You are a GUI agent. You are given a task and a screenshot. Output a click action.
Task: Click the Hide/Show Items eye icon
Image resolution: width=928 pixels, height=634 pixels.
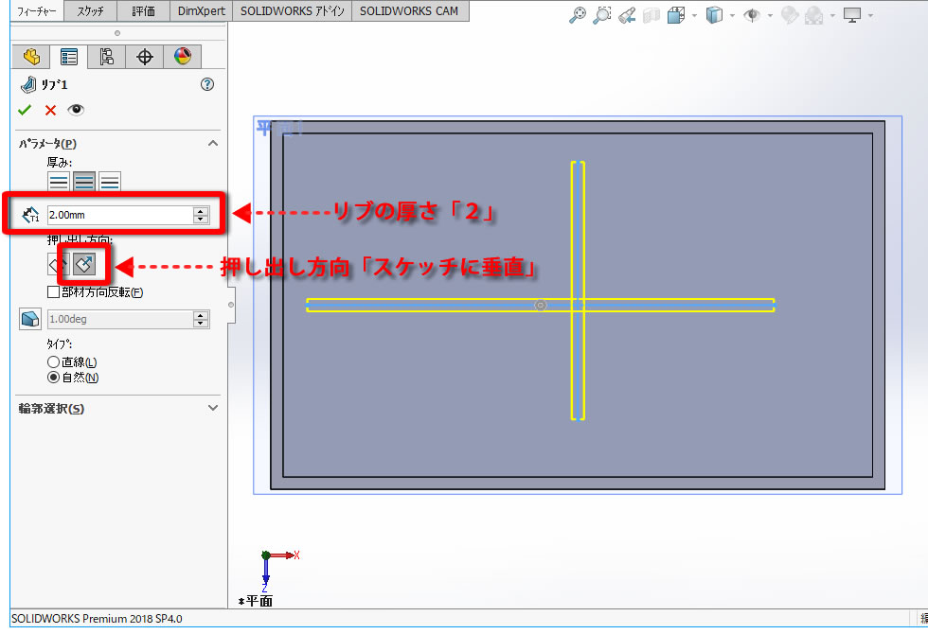(752, 15)
